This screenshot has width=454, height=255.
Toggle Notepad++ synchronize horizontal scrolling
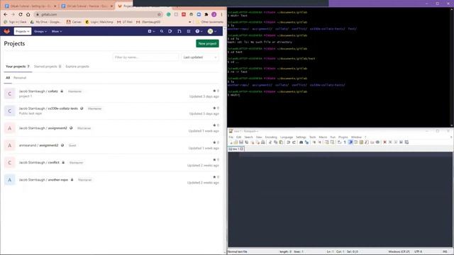click(332, 142)
